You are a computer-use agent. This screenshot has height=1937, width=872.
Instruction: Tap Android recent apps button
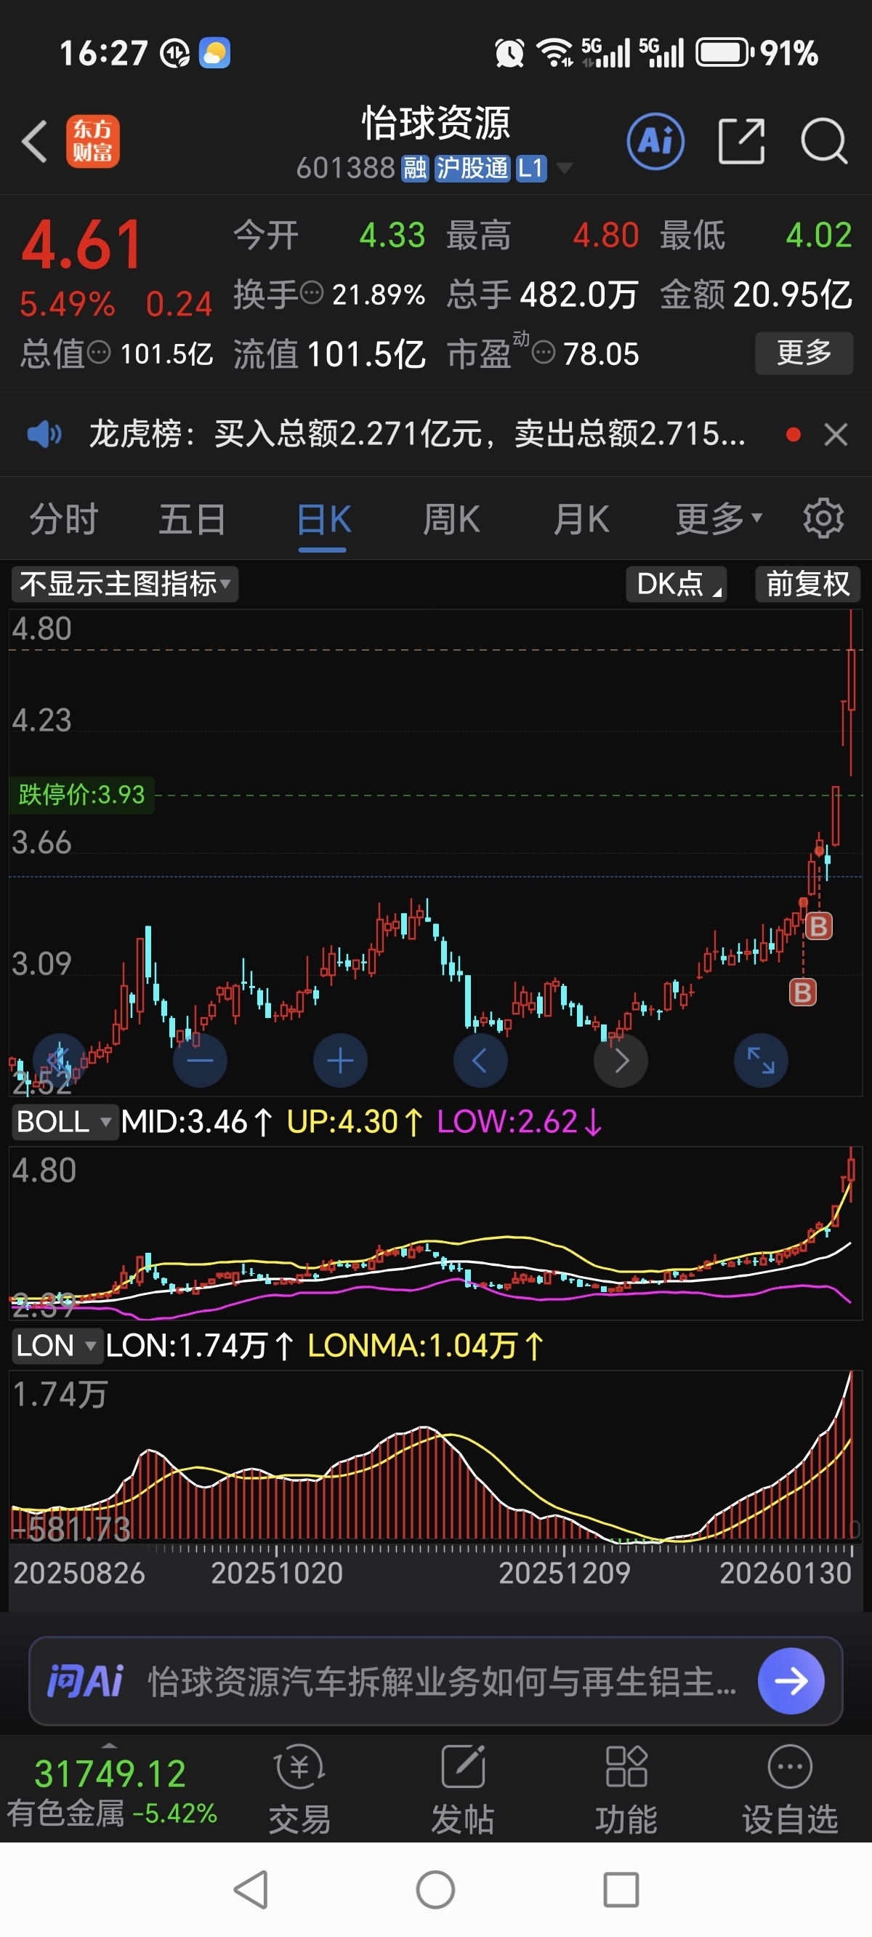pyautogui.click(x=621, y=1889)
